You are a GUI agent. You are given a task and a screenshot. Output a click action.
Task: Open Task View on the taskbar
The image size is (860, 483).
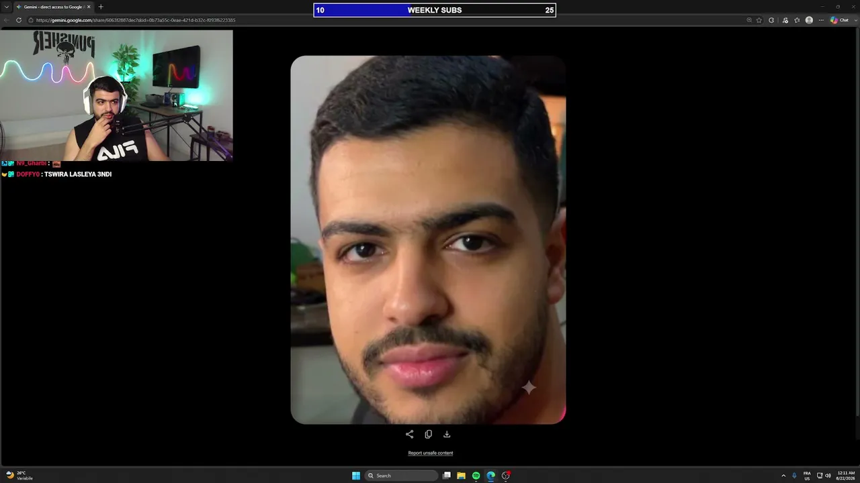(447, 476)
